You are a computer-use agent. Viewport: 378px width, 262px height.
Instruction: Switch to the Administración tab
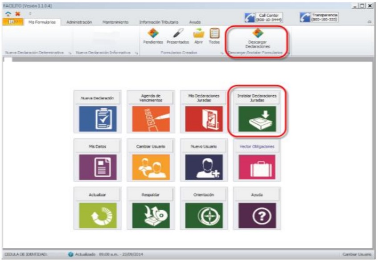[79, 22]
